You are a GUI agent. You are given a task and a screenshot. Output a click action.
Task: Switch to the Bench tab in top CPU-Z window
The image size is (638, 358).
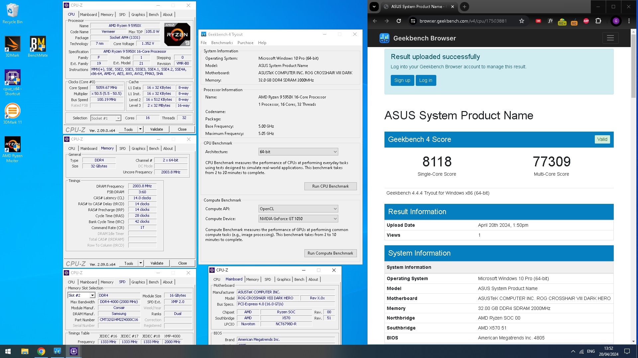[x=154, y=15]
